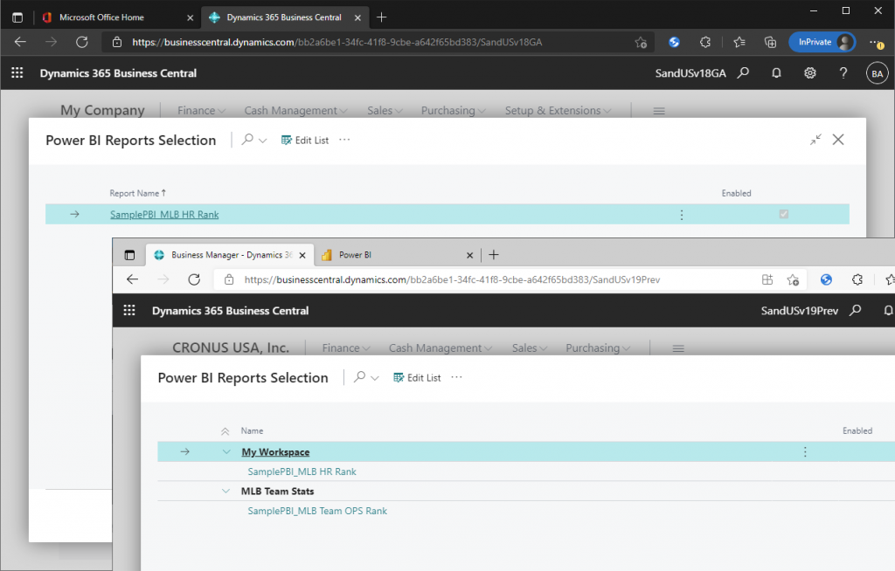Close back Power BI Reports Selection page
This screenshot has height=571, width=895.
coord(838,140)
